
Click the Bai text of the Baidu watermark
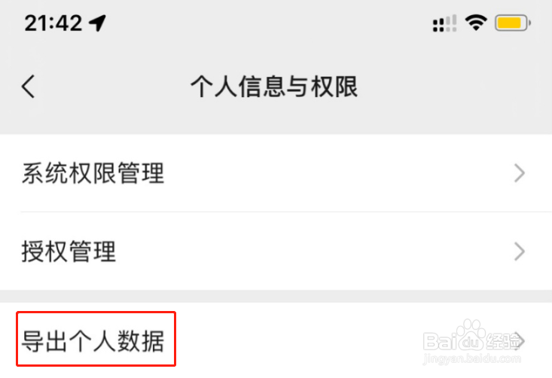pos(441,340)
